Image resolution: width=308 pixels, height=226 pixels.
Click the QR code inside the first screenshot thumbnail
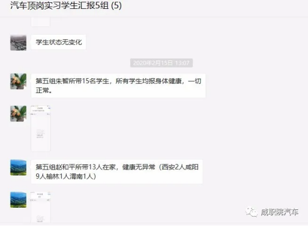(x=40, y=132)
